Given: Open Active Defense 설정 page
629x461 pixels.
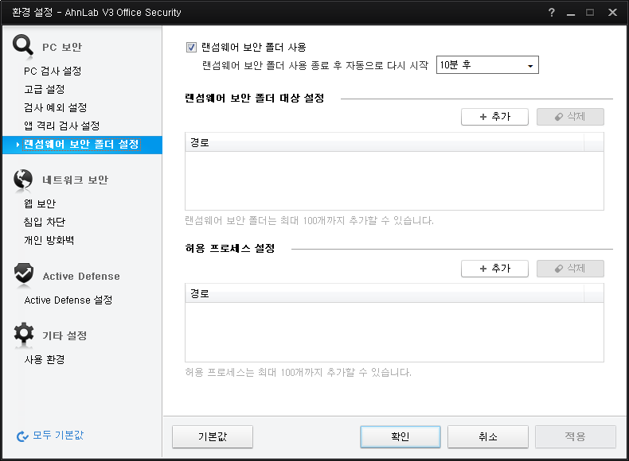Looking at the screenshot, I should tap(68, 300).
